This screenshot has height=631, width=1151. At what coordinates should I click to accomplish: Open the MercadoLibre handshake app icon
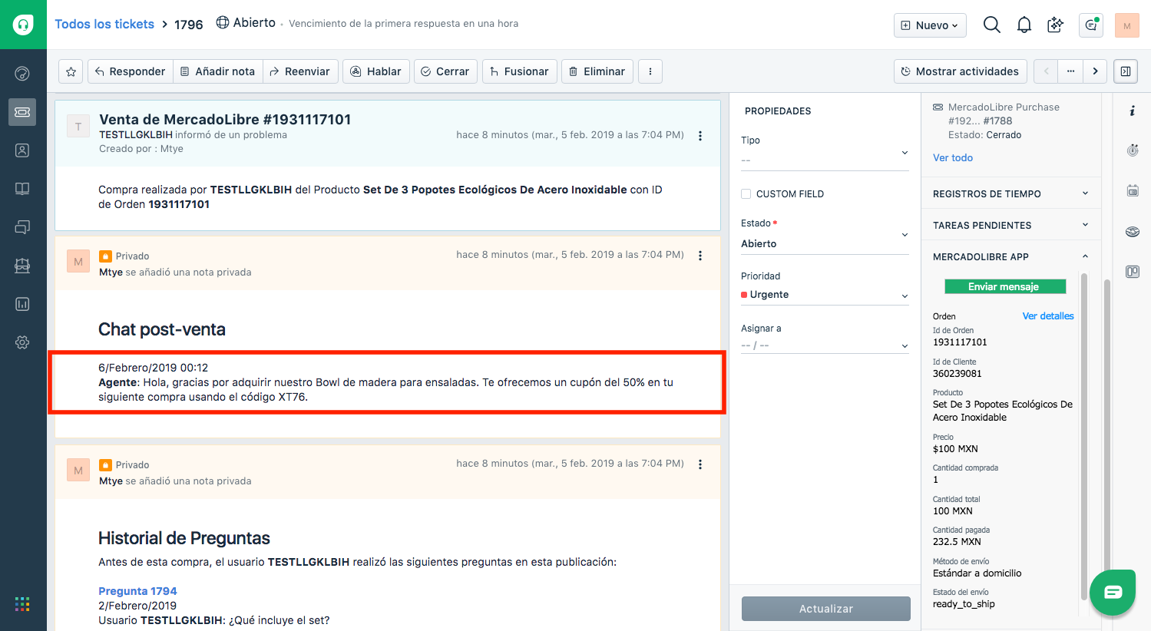[x=1133, y=231]
